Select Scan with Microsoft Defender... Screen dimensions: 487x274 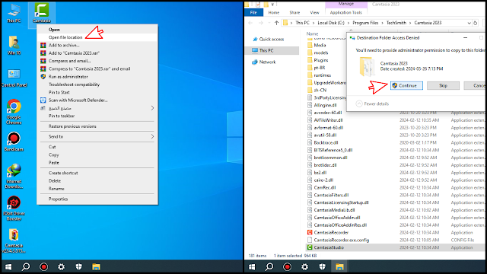[x=97, y=100]
